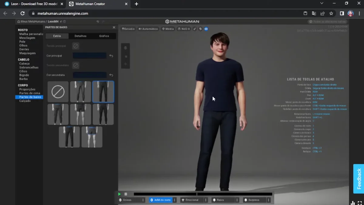
Task: Stop the animation preview
Action: 126,194
